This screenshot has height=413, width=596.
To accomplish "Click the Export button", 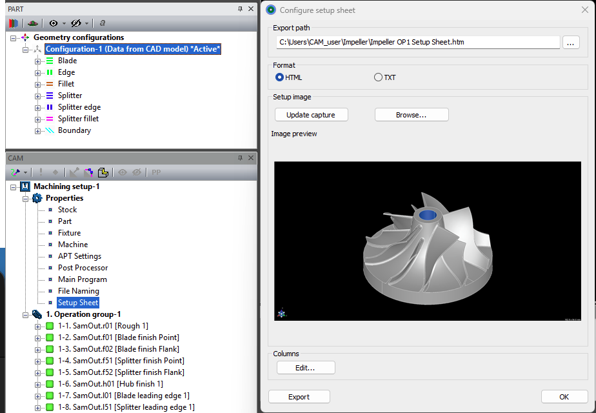I will point(299,396).
